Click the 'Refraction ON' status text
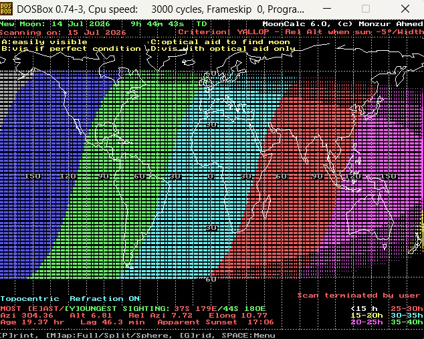The width and height of the screenshot is (424, 339). point(104,299)
